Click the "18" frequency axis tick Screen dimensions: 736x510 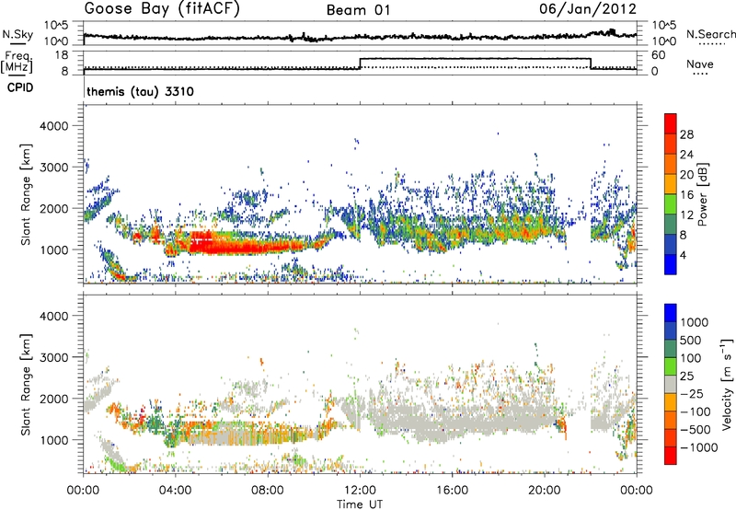tap(62, 55)
